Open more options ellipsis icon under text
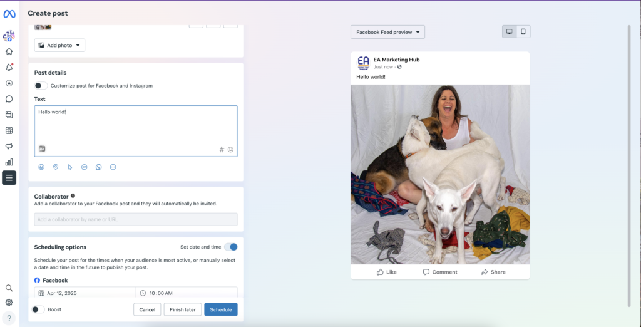 pos(113,167)
